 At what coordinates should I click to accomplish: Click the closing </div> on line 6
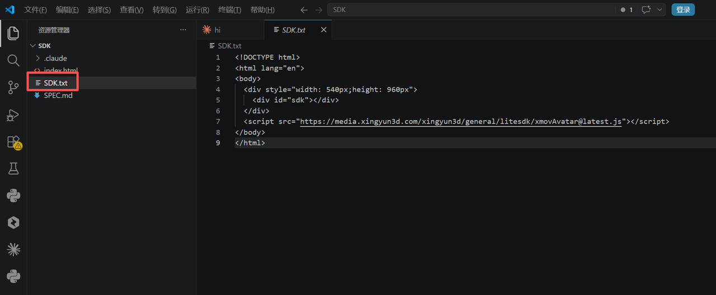point(257,111)
